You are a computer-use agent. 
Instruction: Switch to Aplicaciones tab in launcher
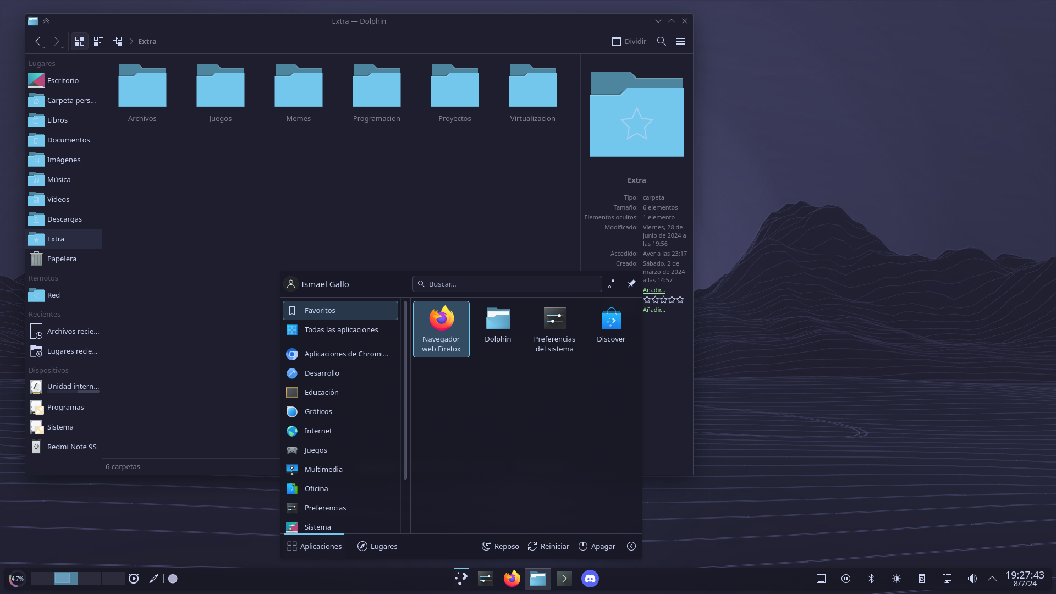tap(314, 546)
